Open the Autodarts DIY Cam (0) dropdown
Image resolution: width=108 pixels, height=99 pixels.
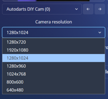pos(42,9)
